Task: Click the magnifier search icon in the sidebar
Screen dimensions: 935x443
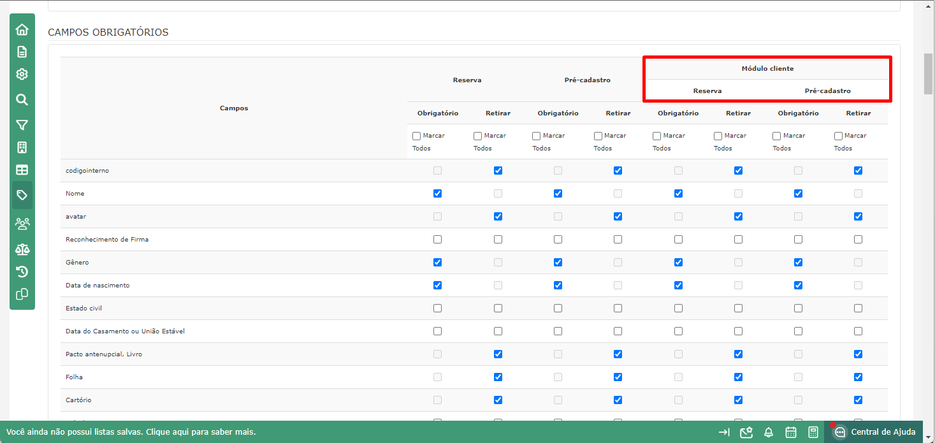Action: click(22, 99)
